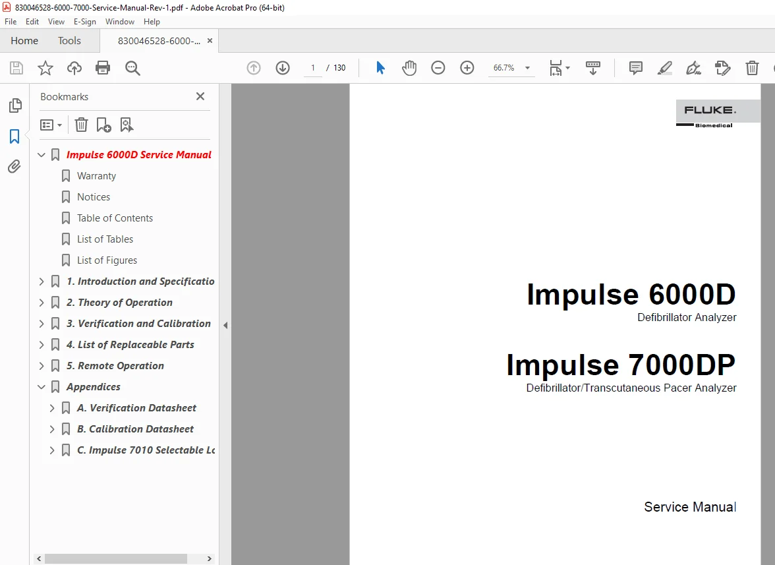
Task: Switch to the Tools tab
Action: point(69,40)
